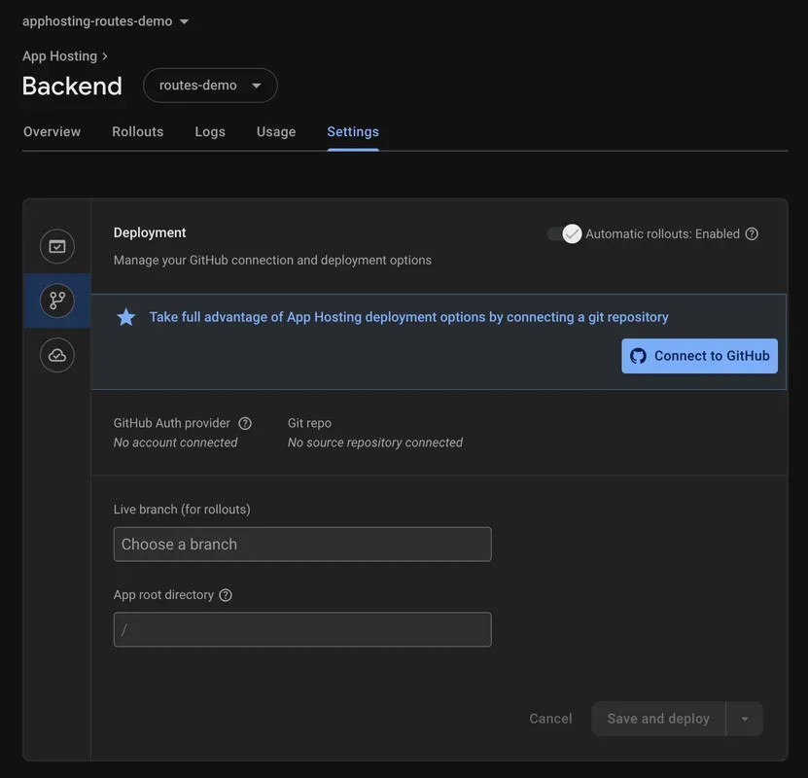The width and height of the screenshot is (808, 778).
Task: Click the help icon next to App root directory
Action: (226, 595)
